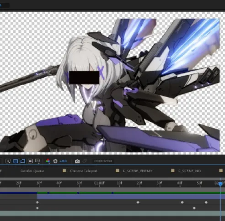Click the Reset Exposure icon

55,161
